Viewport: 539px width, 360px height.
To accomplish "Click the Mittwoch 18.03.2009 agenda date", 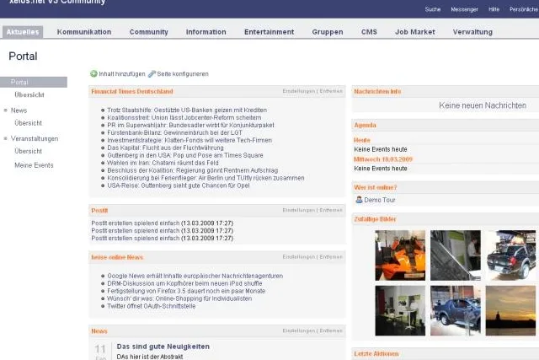I will coord(383,159).
